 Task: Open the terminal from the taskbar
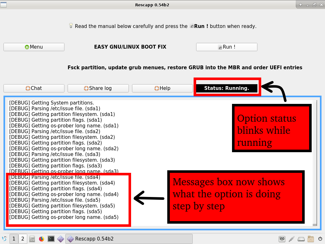click(x=51, y=239)
